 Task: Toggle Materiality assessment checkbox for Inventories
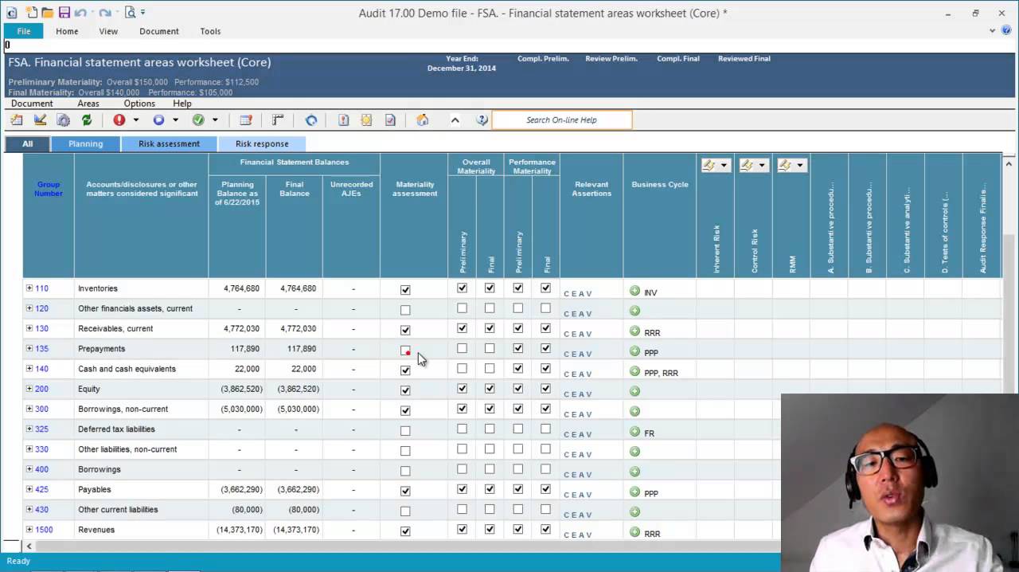pos(405,290)
